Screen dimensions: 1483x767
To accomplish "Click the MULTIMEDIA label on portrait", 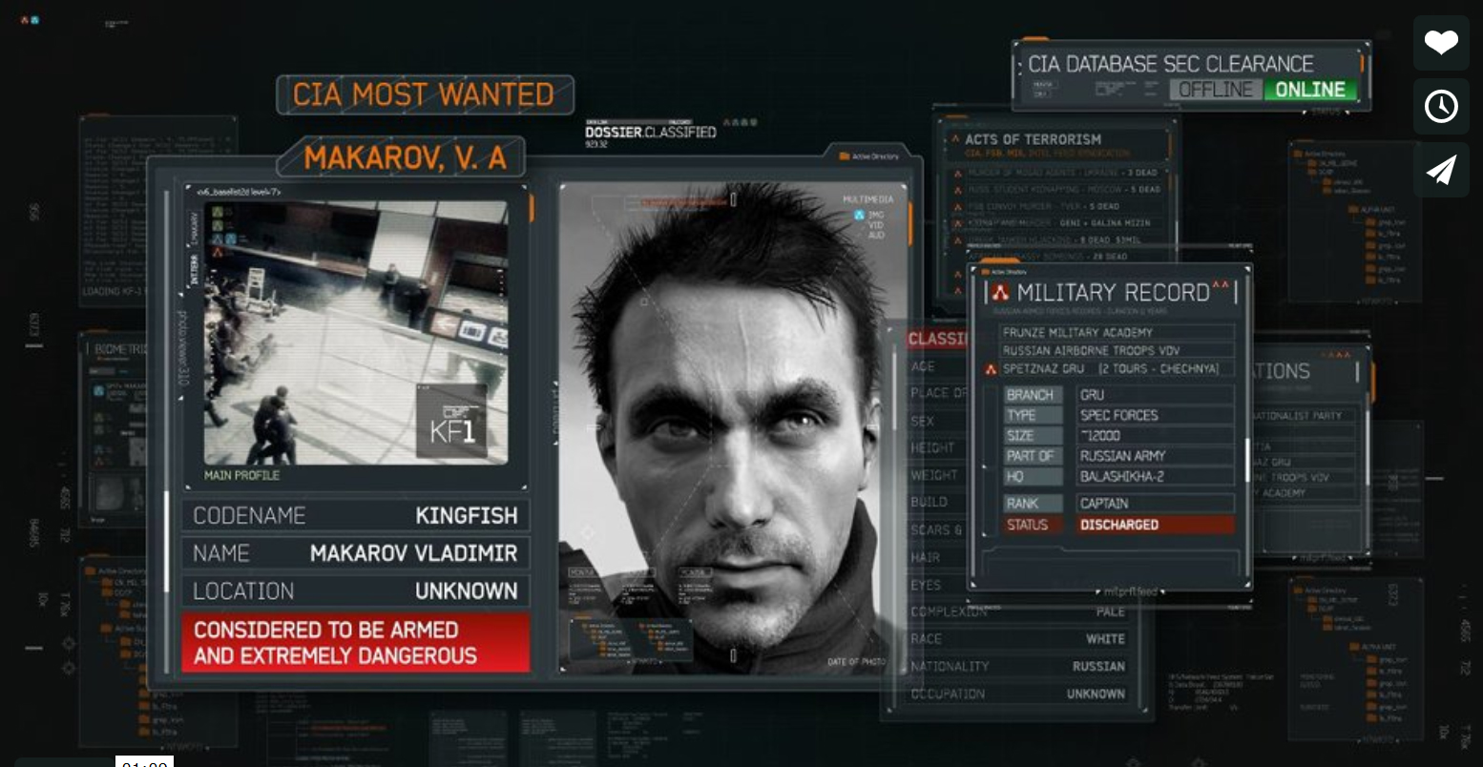I will click(867, 199).
